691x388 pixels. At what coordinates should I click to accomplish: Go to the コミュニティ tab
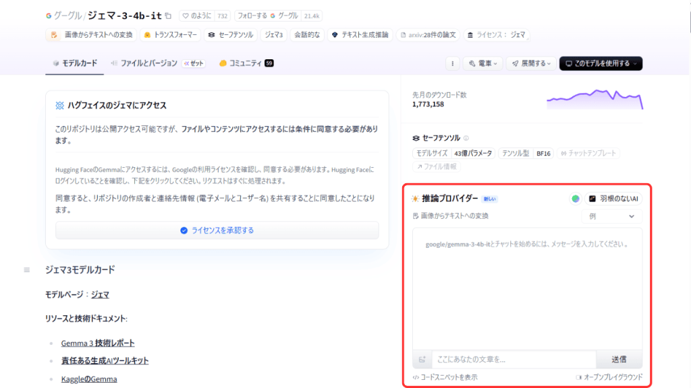[246, 63]
